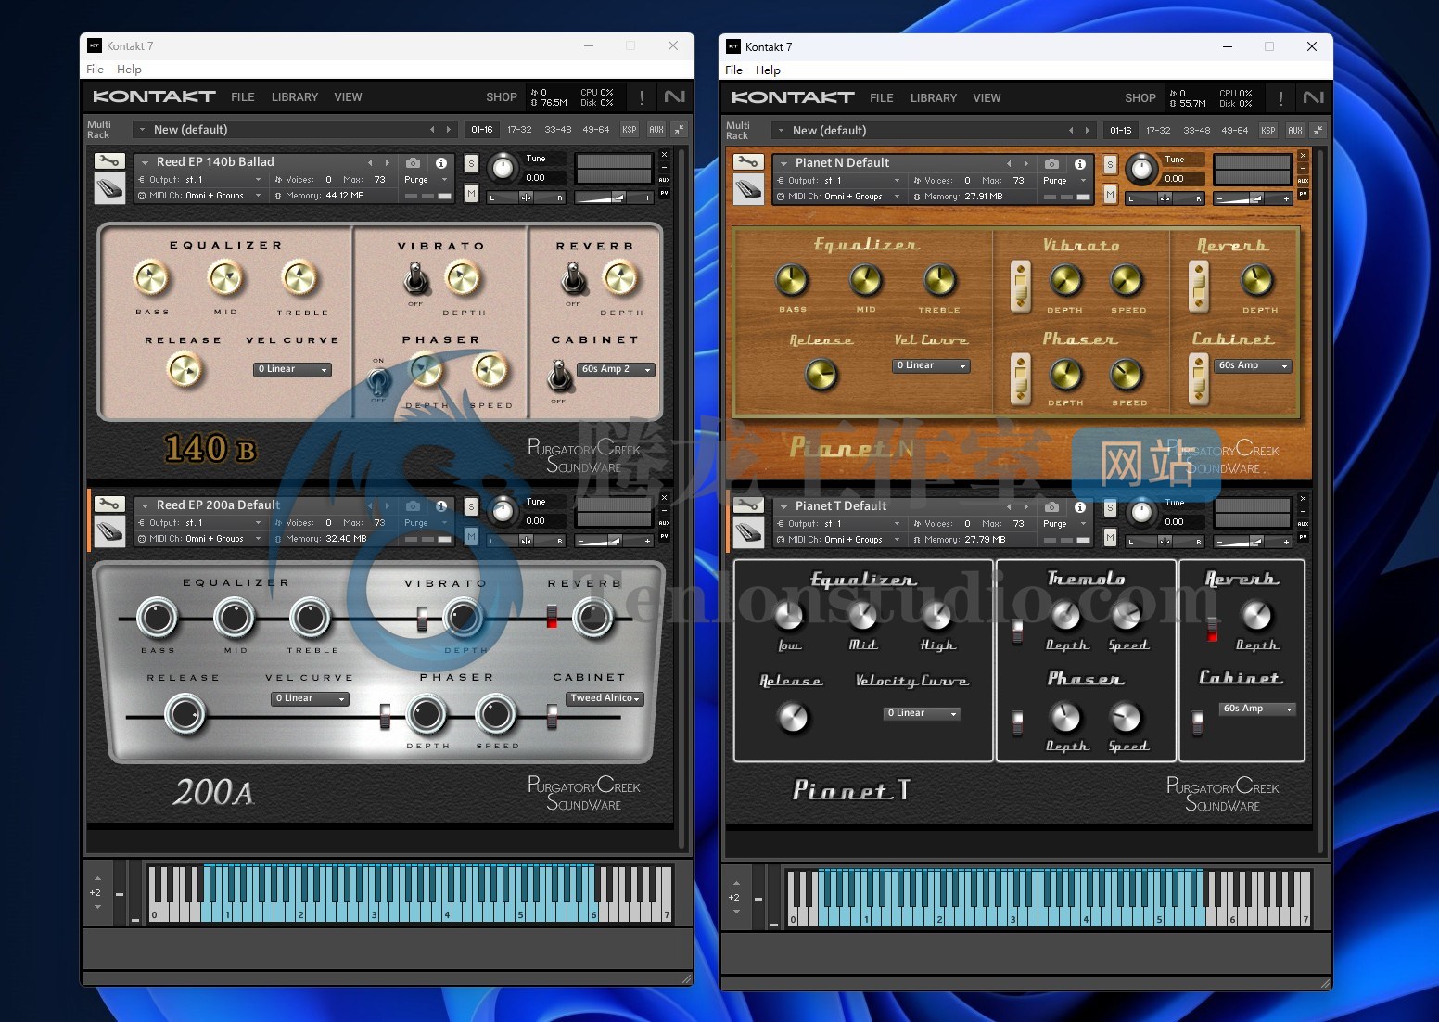Click AUX button on Reed EP 140b Ballad header
1439x1022 pixels.
tap(664, 180)
